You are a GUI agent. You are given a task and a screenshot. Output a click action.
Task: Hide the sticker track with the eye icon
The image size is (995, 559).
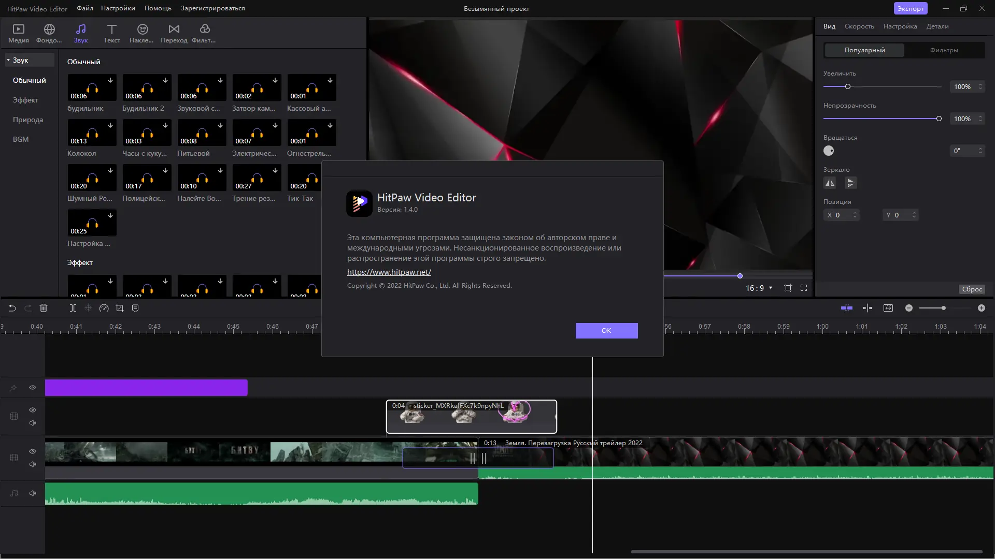[33, 410]
